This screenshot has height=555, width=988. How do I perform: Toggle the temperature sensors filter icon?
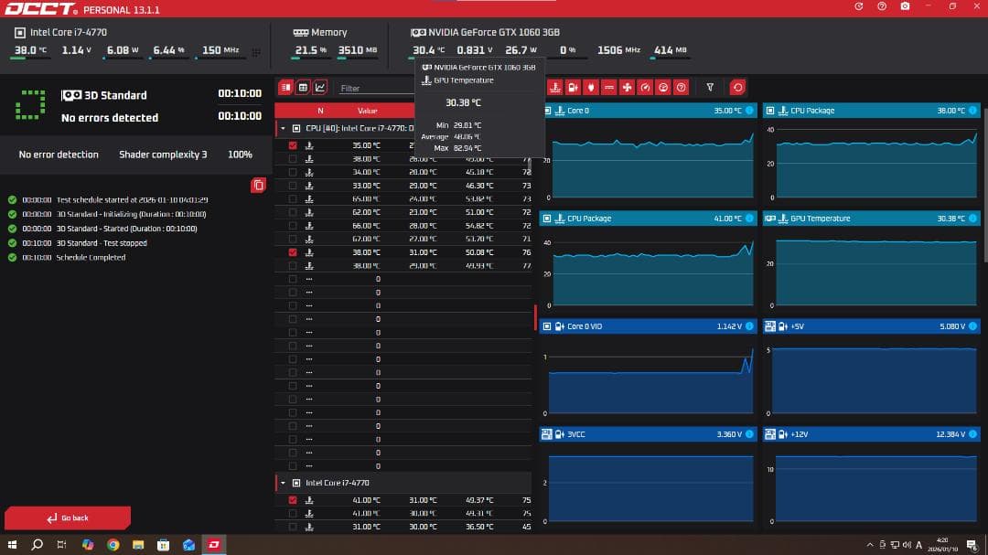click(x=554, y=88)
